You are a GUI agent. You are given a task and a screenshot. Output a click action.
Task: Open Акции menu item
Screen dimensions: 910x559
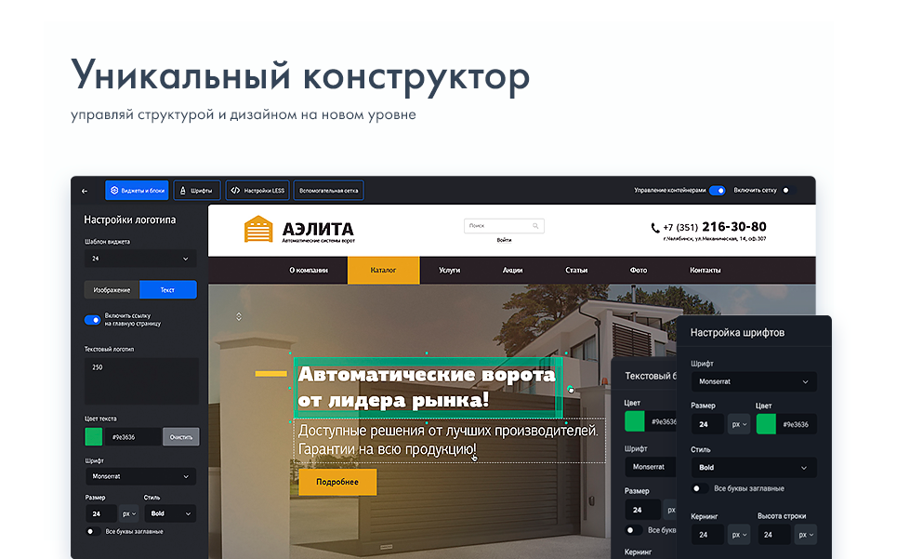pos(512,270)
